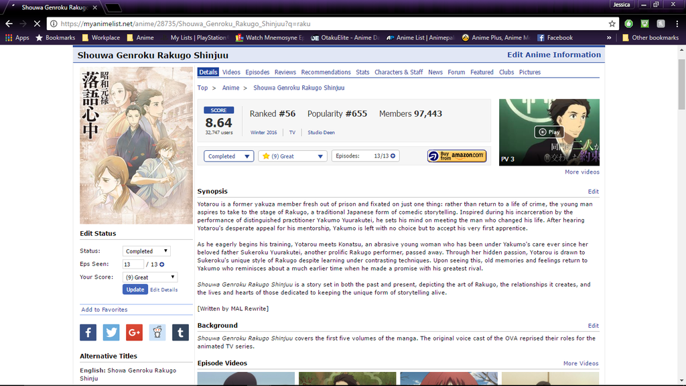
Task: View site information icon in address bar
Action: click(54, 23)
